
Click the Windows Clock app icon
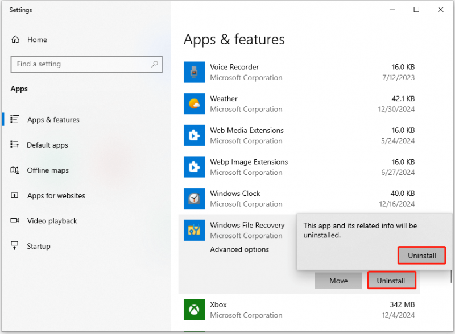(194, 199)
